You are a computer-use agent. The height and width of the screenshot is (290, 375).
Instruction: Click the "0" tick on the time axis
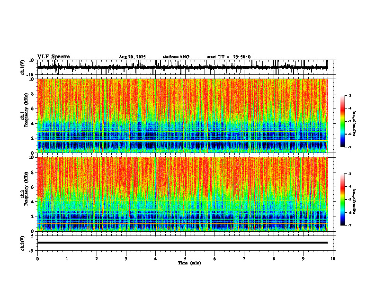tap(37, 259)
